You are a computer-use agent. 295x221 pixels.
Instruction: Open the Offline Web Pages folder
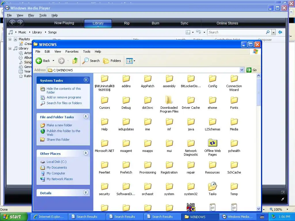pyautogui.click(x=212, y=148)
